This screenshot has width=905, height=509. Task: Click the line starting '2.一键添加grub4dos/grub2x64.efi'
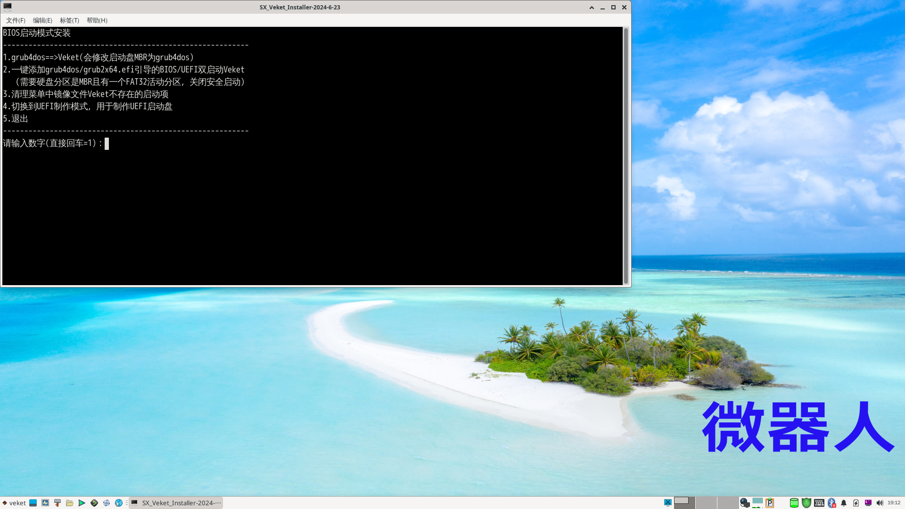(123, 70)
